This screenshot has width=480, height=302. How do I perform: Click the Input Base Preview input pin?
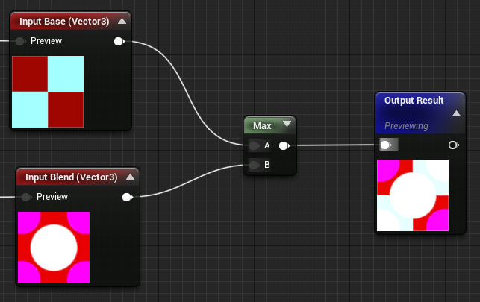coord(20,41)
